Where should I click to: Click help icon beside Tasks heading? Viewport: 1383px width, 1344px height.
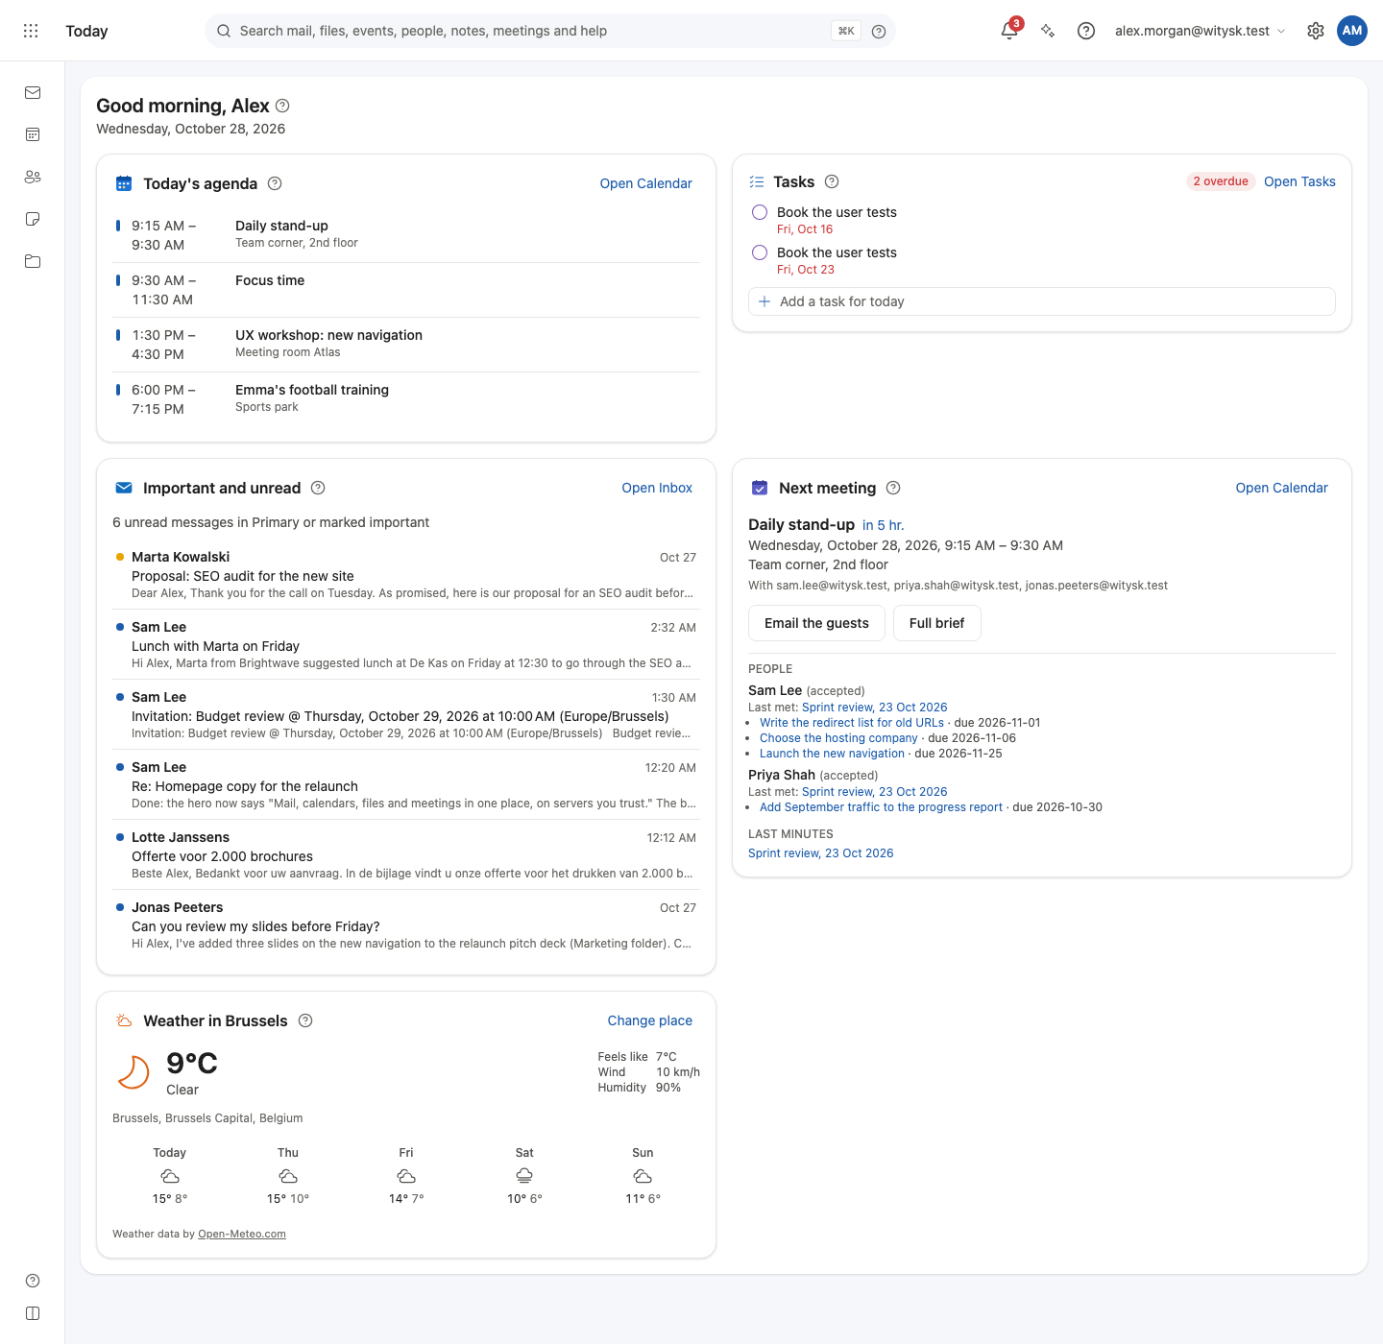(832, 181)
